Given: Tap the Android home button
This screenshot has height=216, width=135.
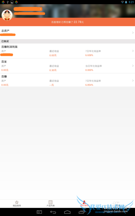Looking at the screenshot, I should coord(67,212).
